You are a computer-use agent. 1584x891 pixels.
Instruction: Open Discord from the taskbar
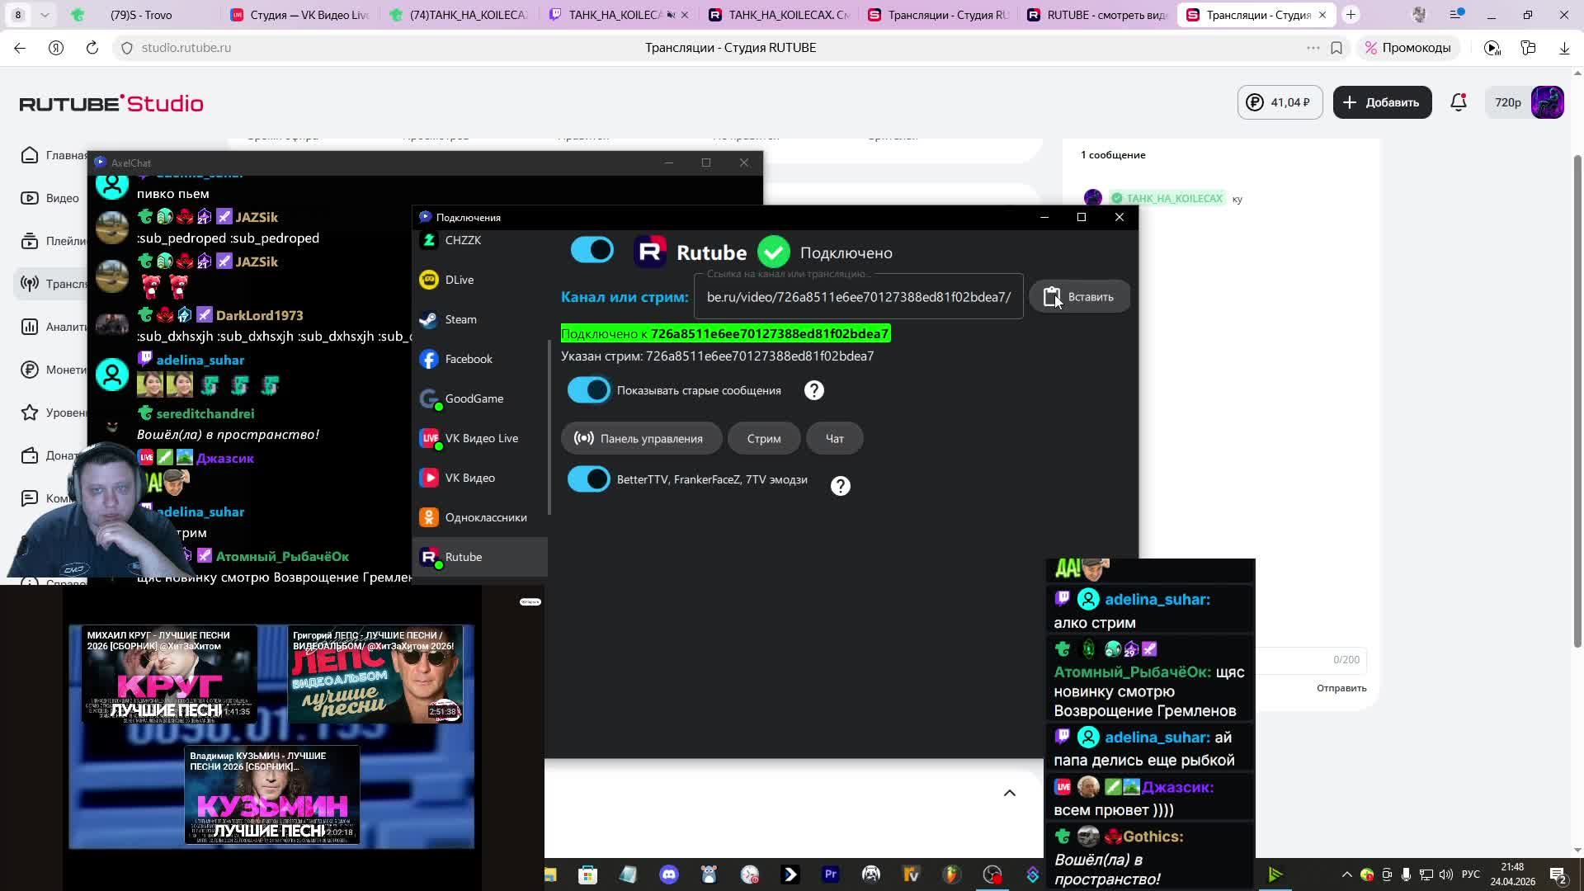668,874
